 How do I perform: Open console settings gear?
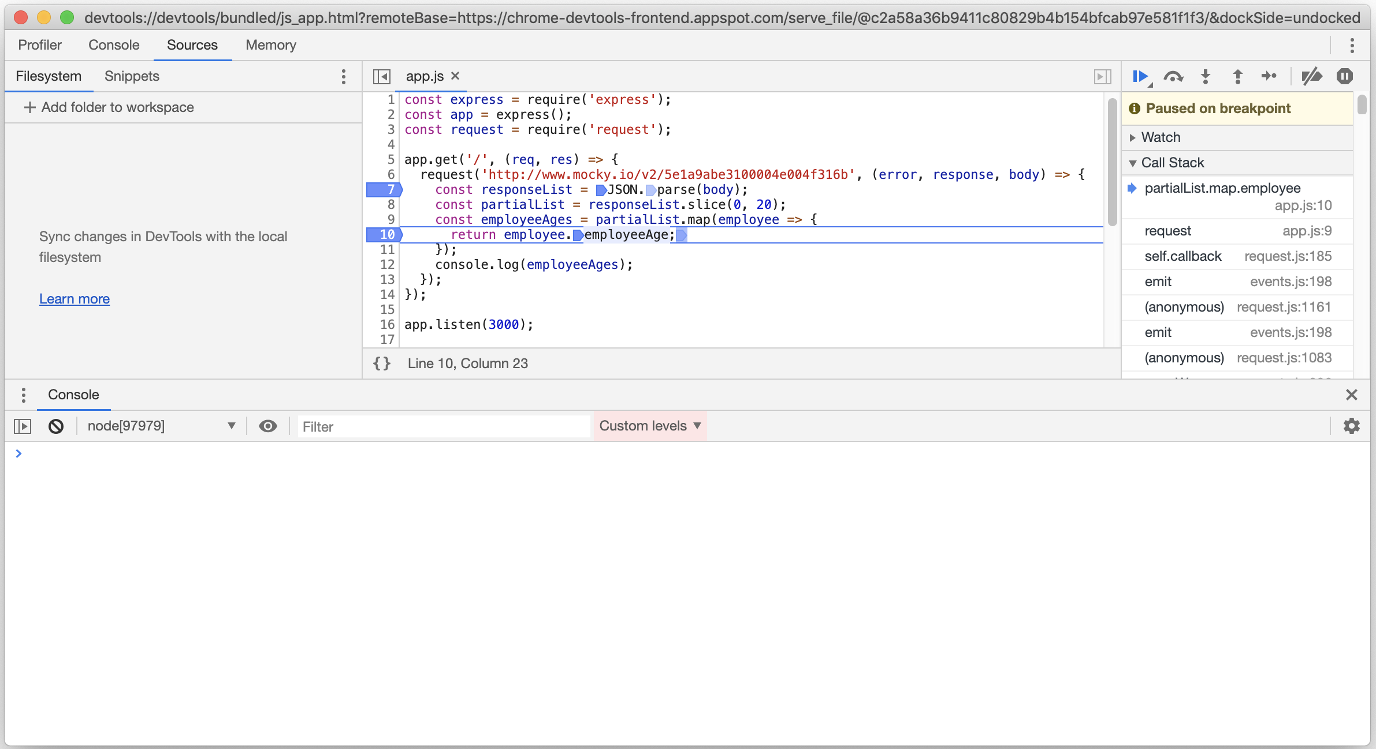1351,426
